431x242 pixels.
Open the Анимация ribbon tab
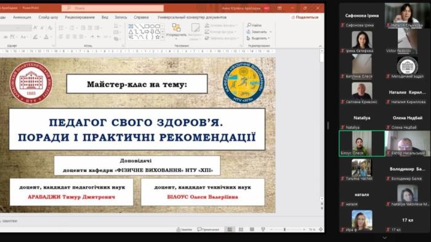22,17
